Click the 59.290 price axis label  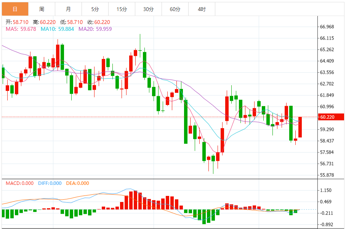point(327,129)
